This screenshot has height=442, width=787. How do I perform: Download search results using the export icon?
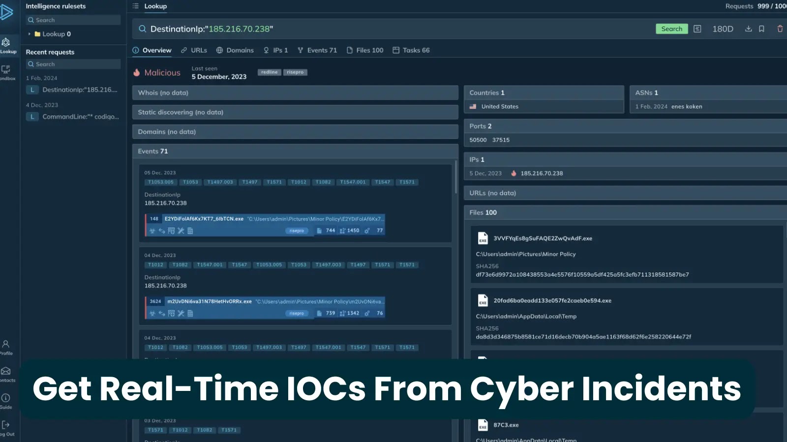[748, 29]
